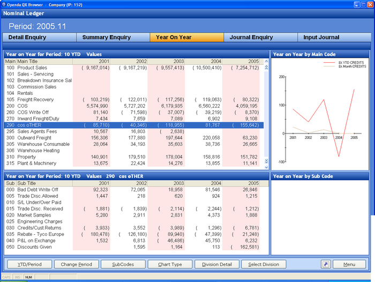Select the 306 Warehouse Heating row
This screenshot has width=375, height=282.
pyautogui.click(x=134, y=151)
